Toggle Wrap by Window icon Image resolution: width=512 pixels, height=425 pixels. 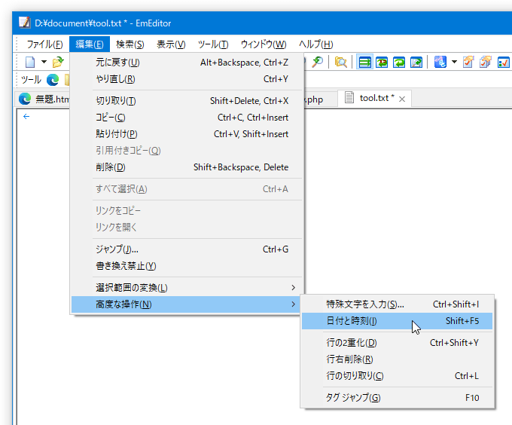(x=399, y=62)
